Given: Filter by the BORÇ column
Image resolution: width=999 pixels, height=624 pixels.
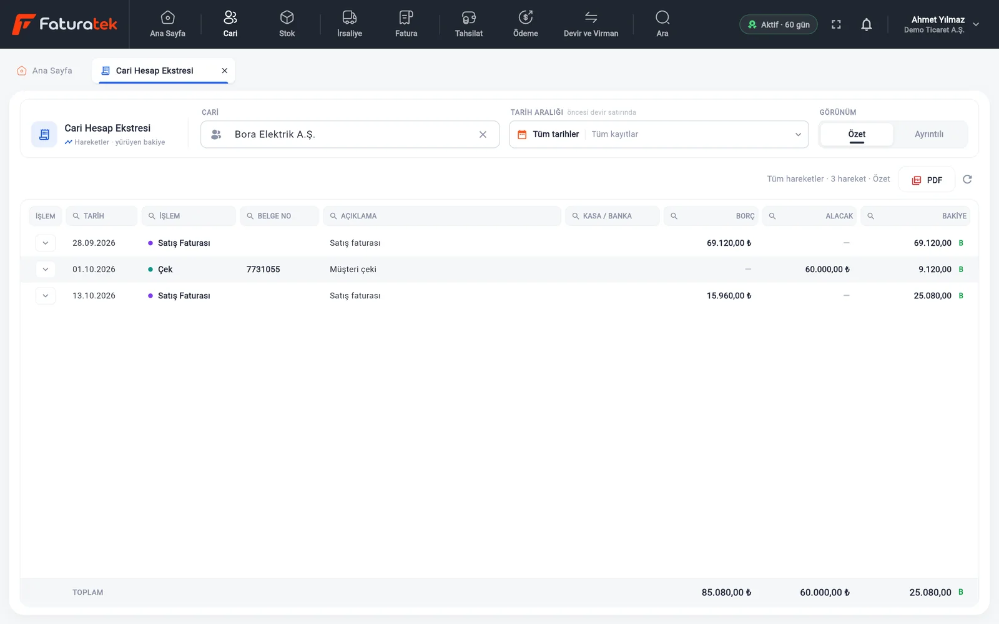Looking at the screenshot, I should pos(711,216).
